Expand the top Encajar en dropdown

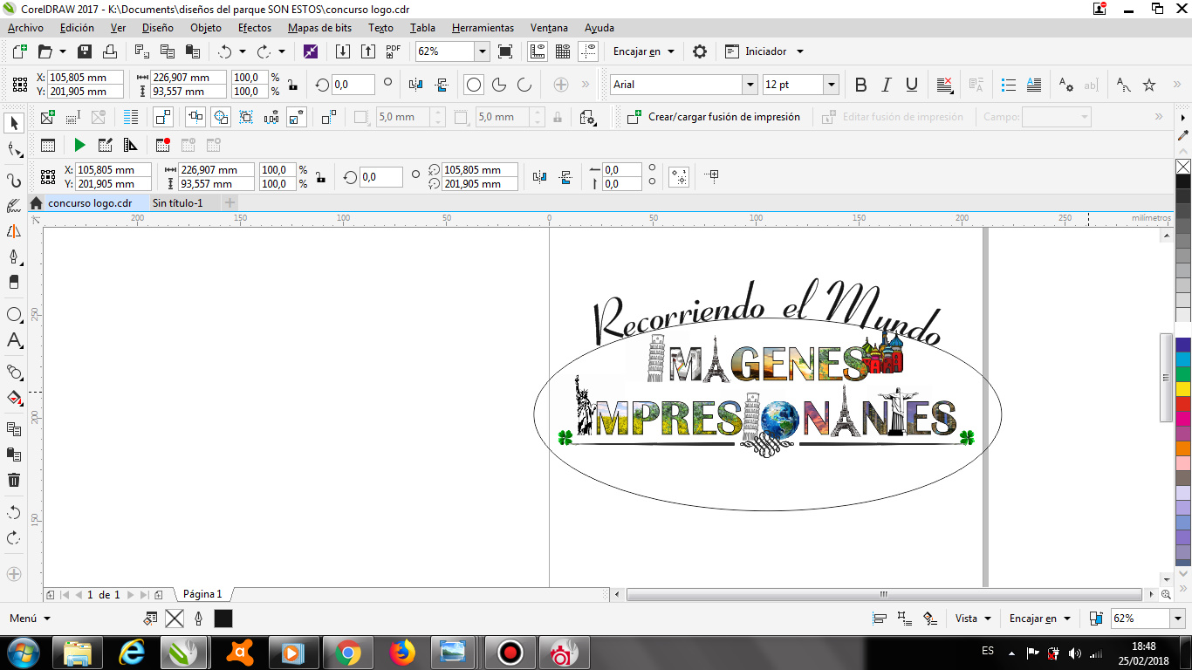point(670,51)
